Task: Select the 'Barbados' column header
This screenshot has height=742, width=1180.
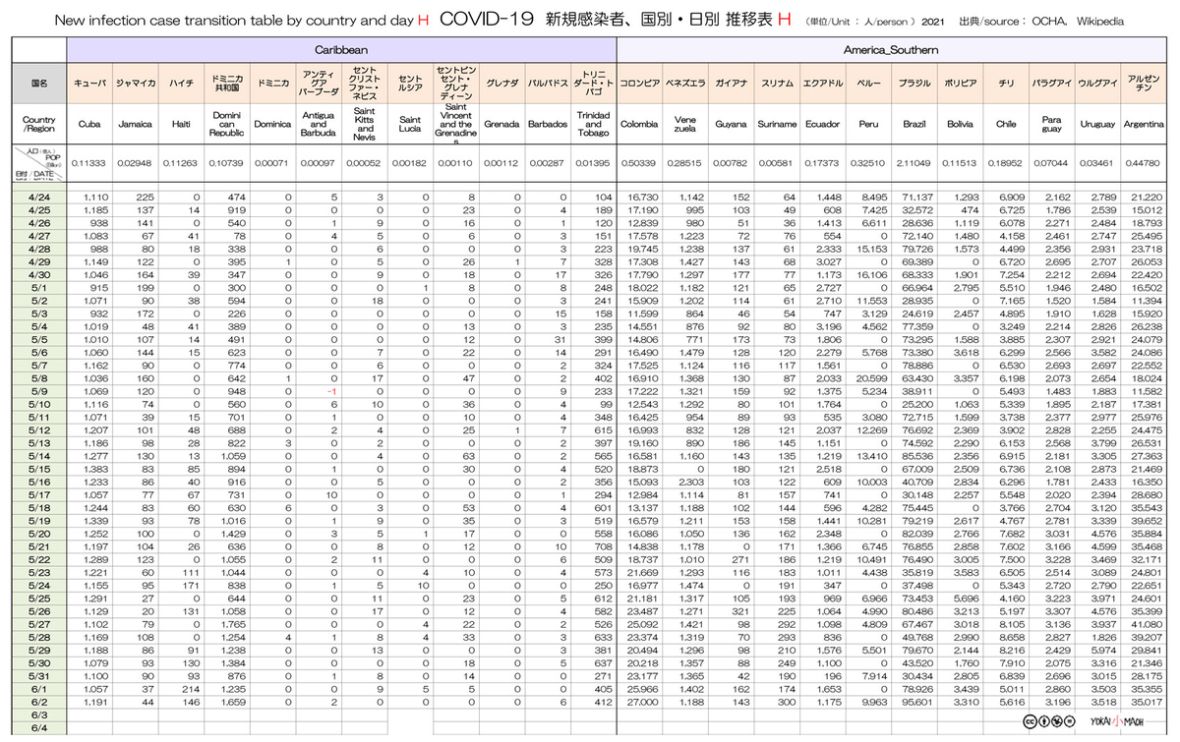Action: [548, 125]
